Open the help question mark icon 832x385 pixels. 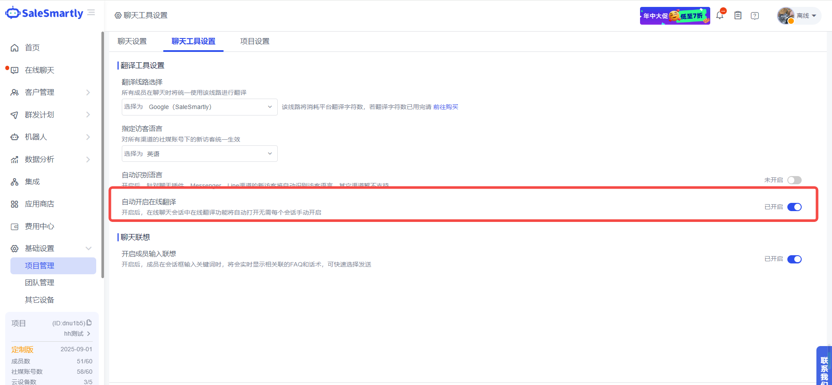755,16
